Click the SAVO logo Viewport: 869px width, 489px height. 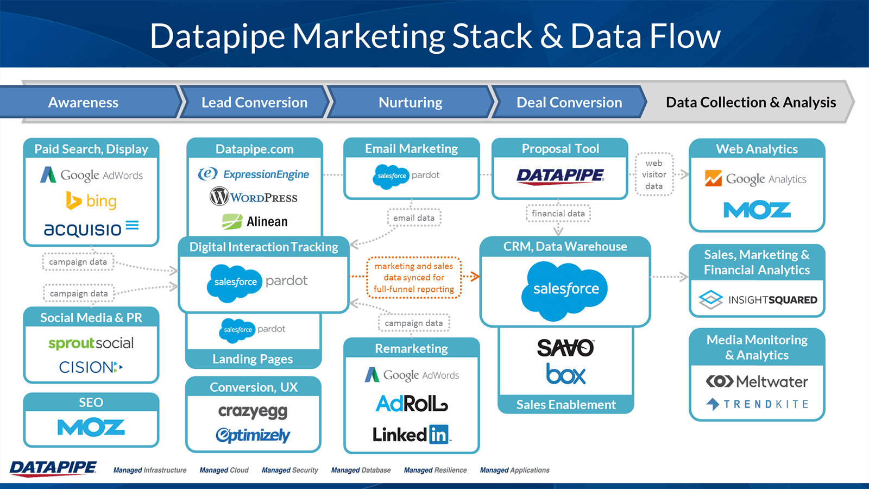565,348
